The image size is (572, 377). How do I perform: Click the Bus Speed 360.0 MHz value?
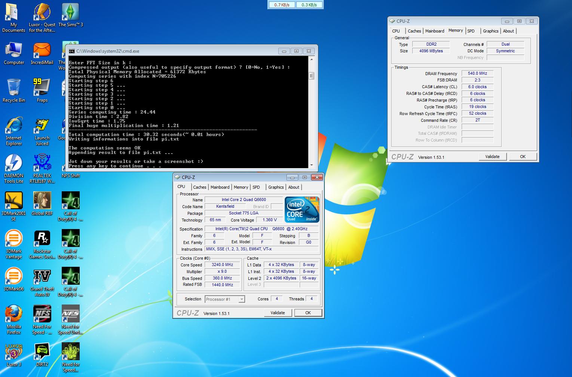[x=223, y=278]
